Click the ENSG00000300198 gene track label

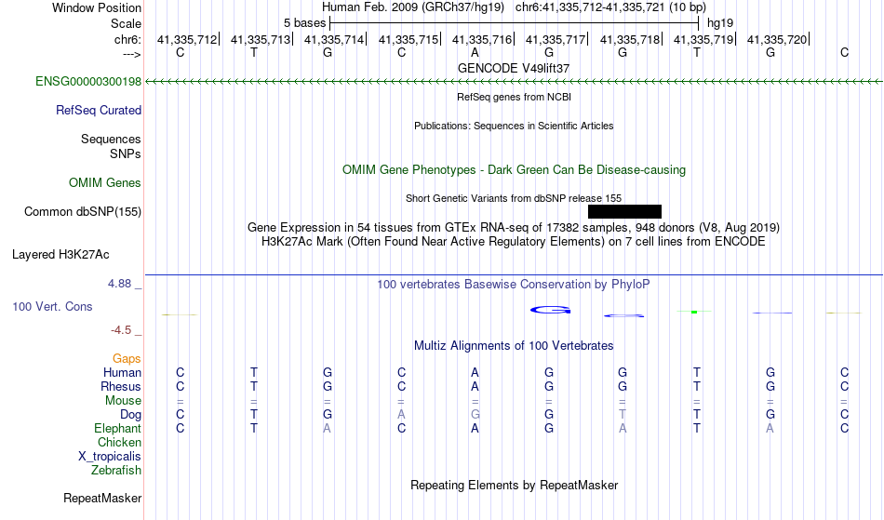click(88, 82)
